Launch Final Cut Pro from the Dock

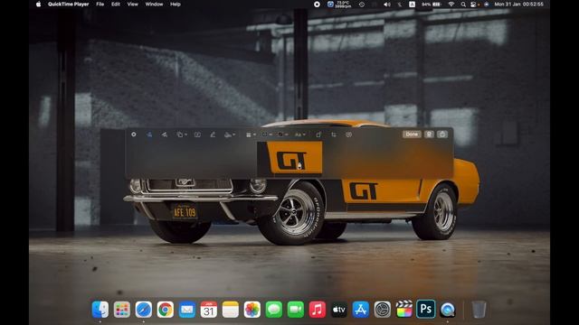404,309
